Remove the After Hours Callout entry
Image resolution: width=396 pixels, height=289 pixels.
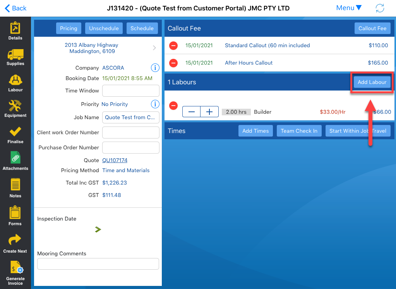coord(173,63)
